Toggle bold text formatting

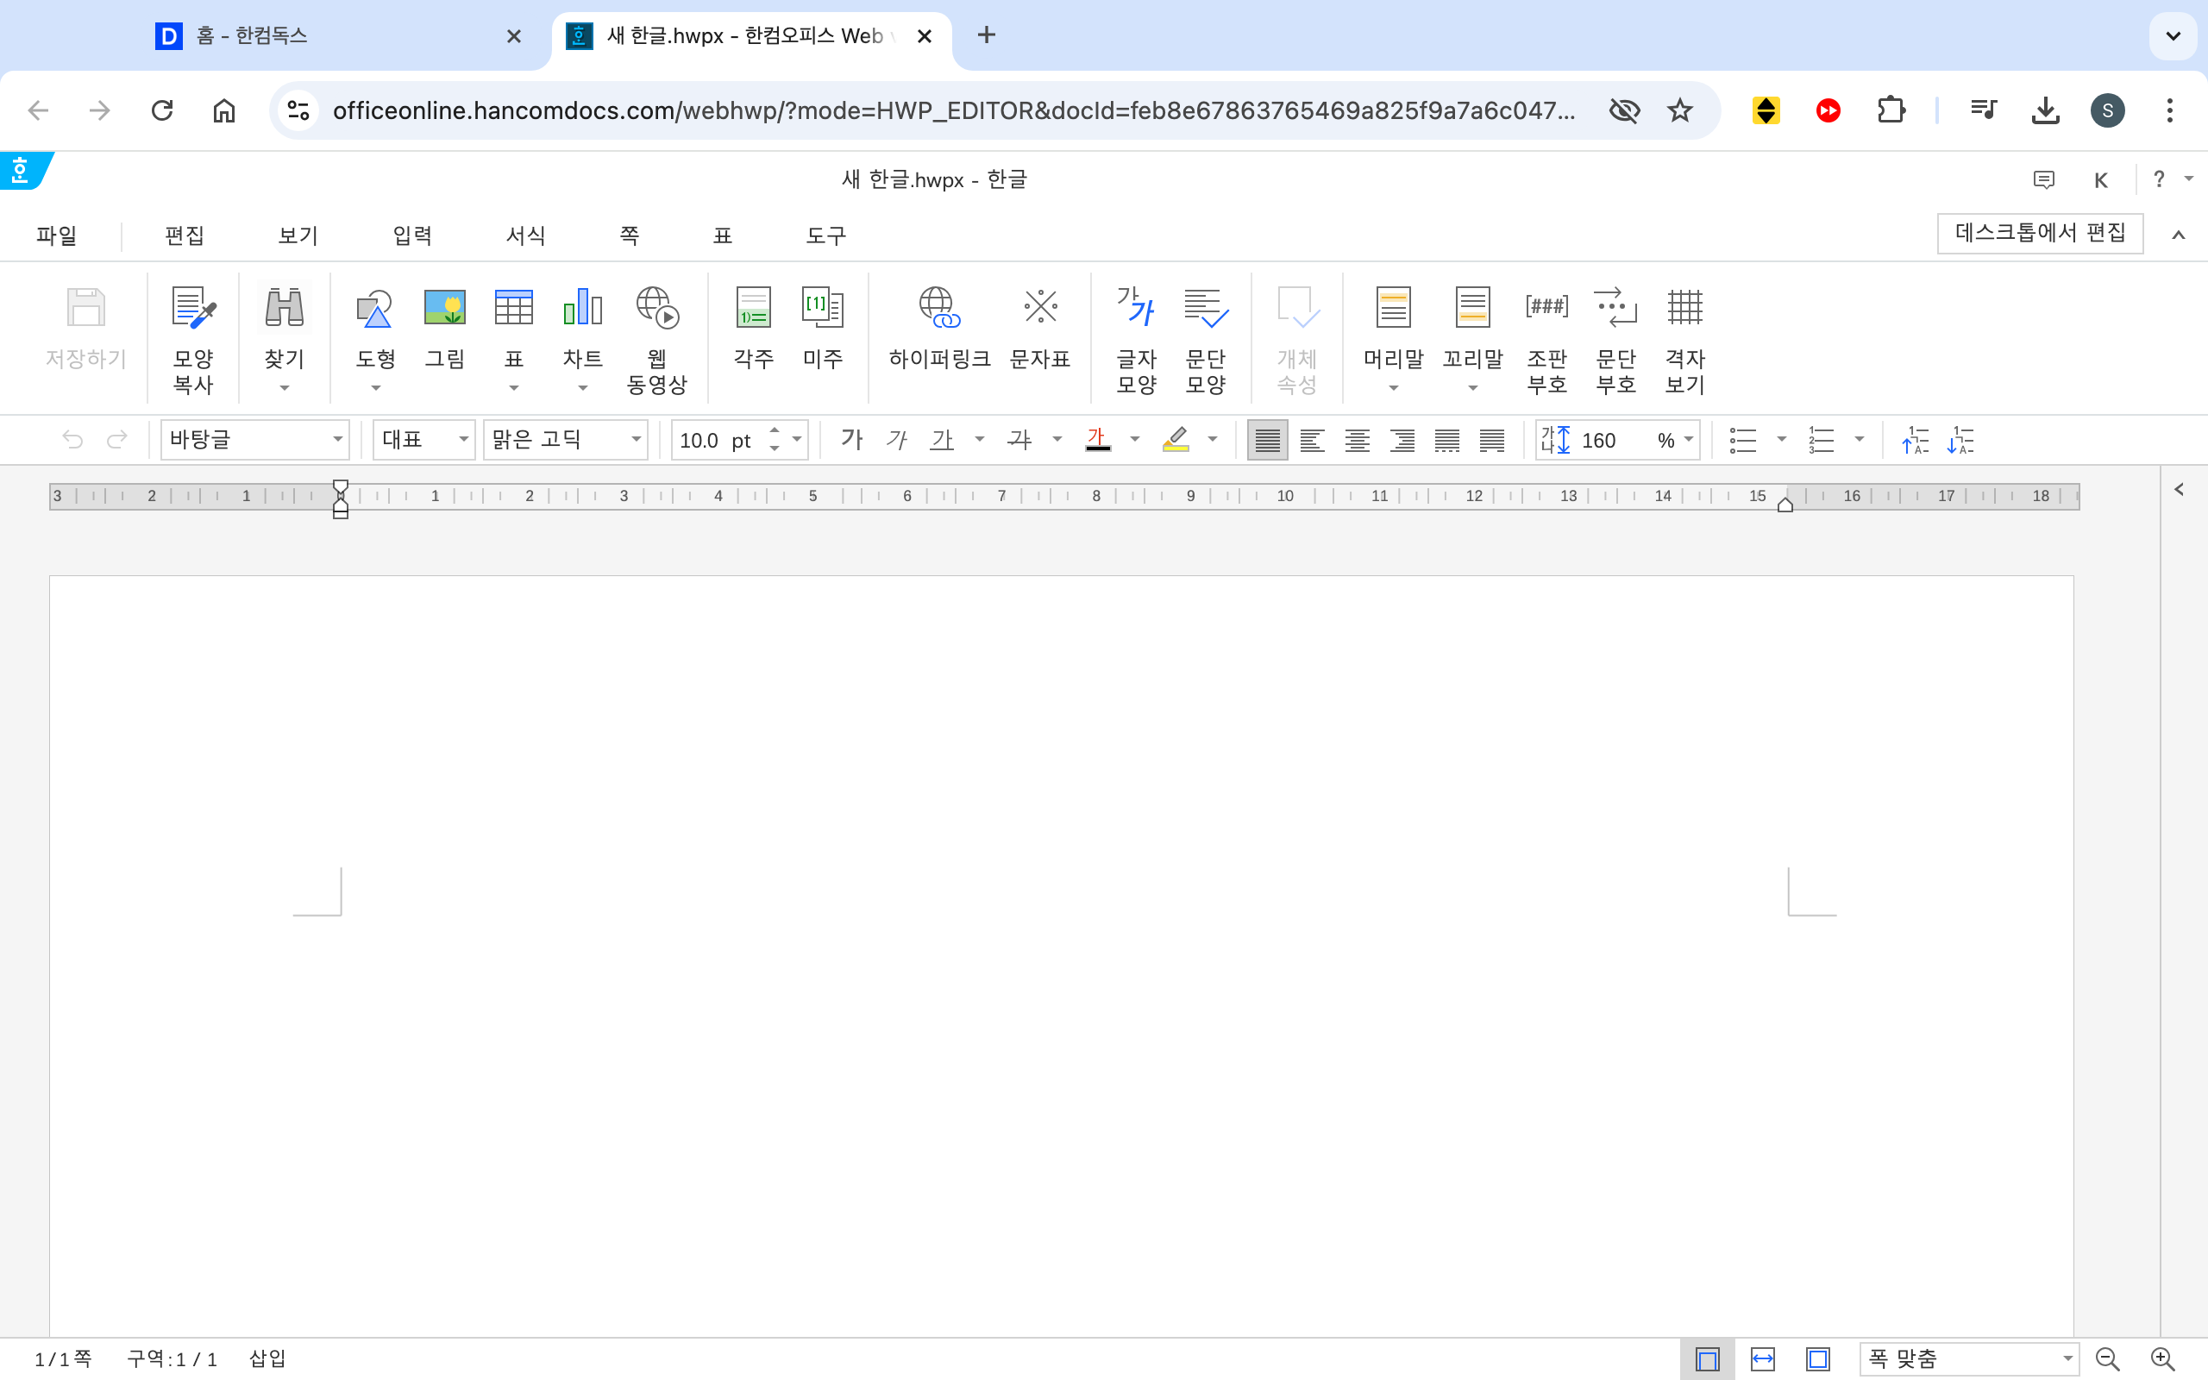click(851, 441)
